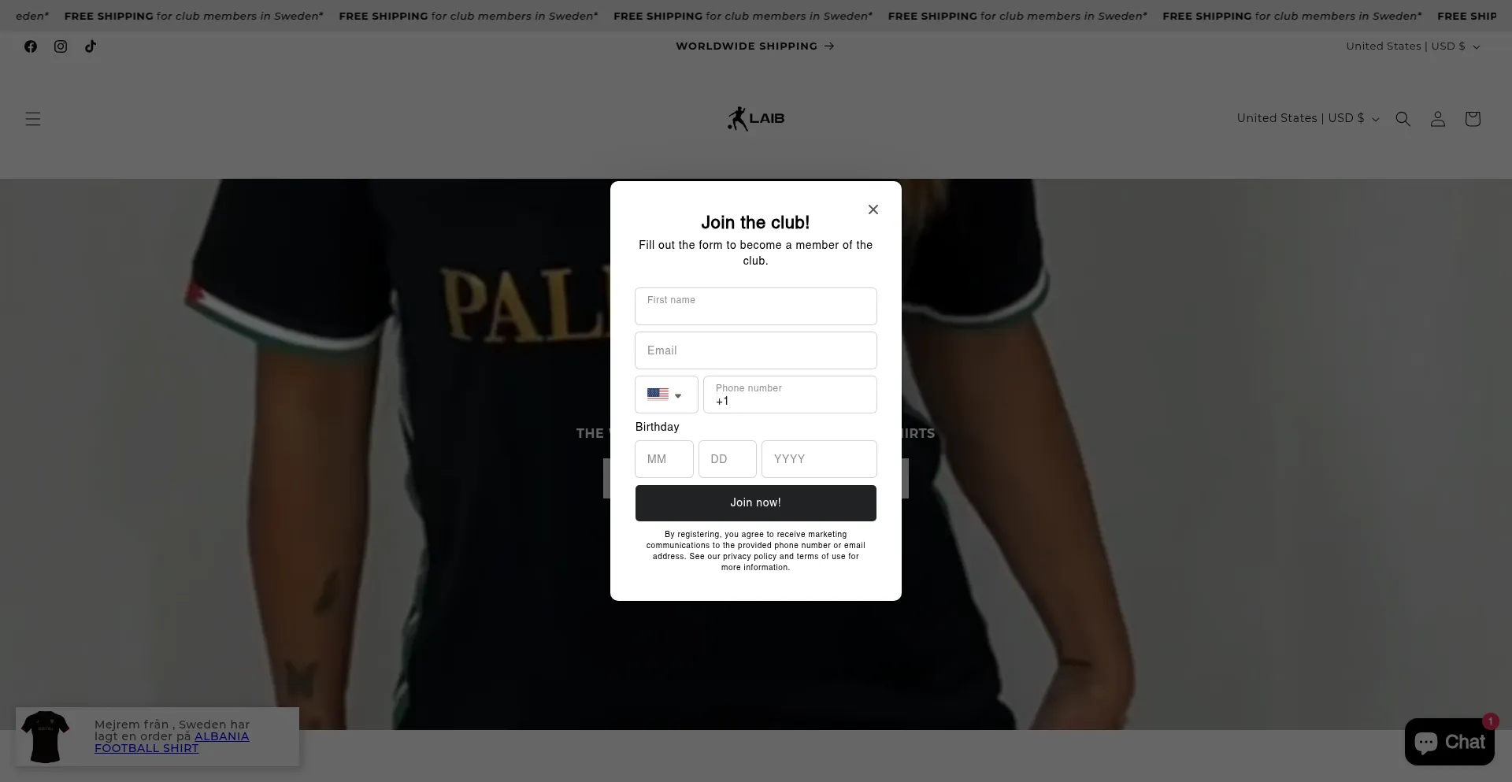
Task: Close the Join the club popup
Action: [x=873, y=209]
